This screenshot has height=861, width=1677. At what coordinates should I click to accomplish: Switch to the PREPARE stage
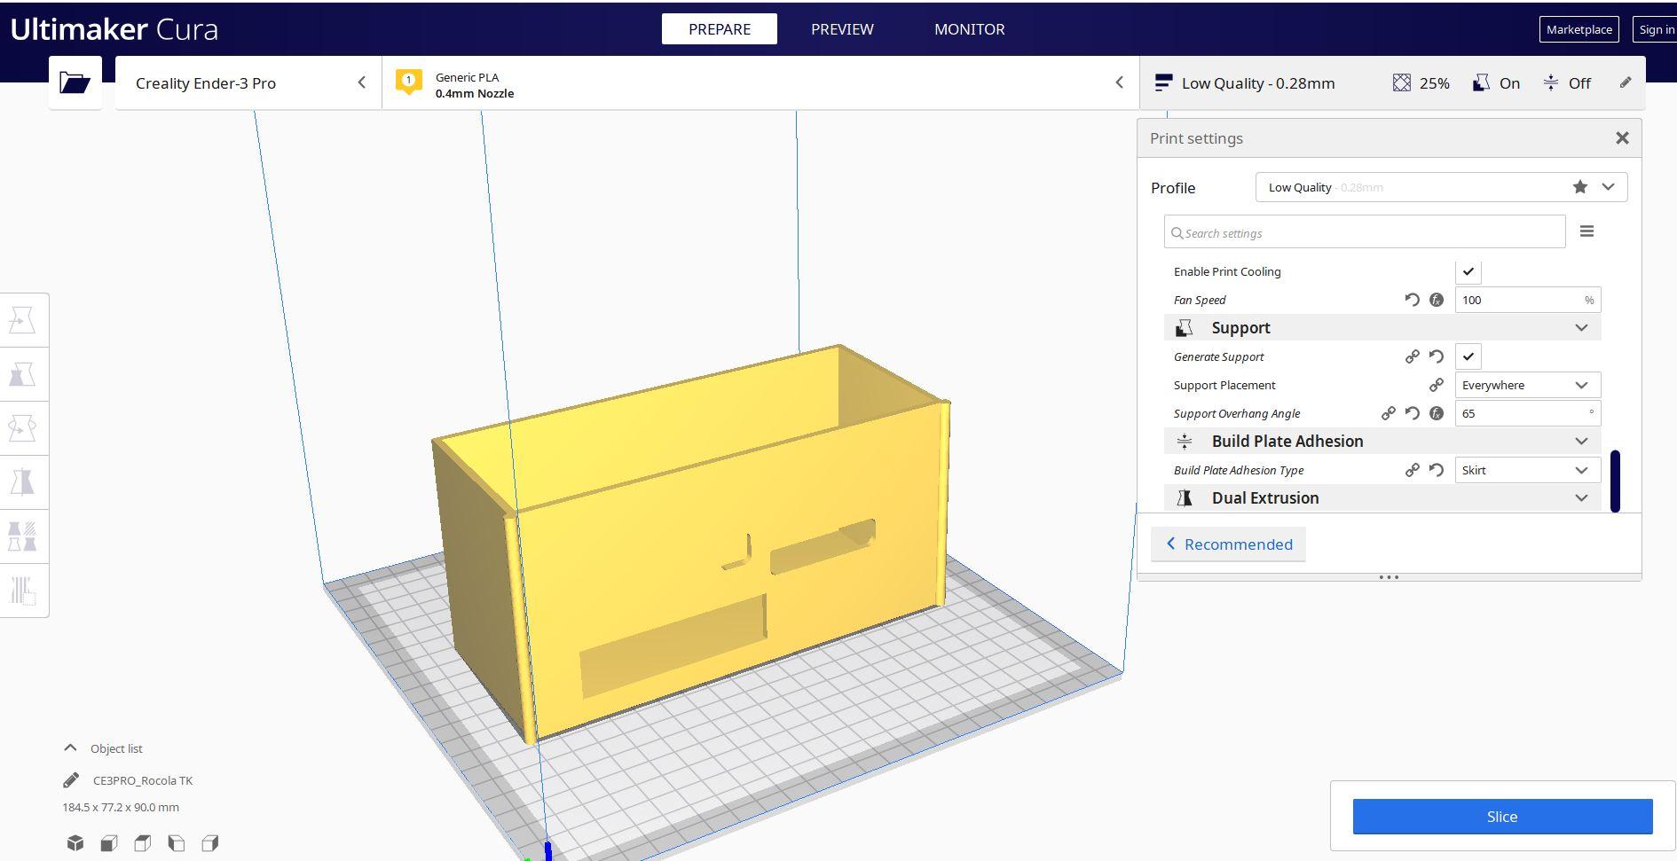click(x=720, y=29)
